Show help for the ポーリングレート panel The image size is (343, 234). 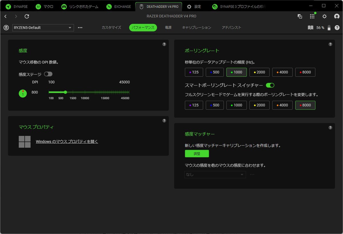point(330,44)
